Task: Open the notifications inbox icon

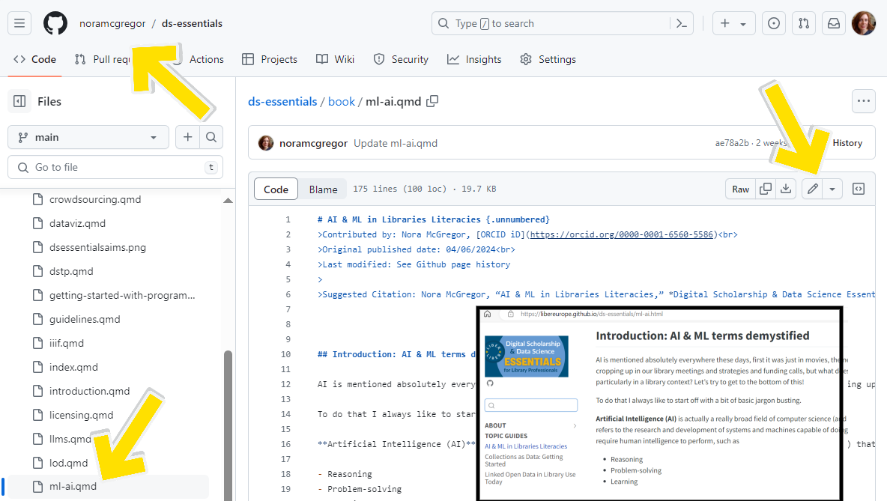Action: (x=833, y=23)
